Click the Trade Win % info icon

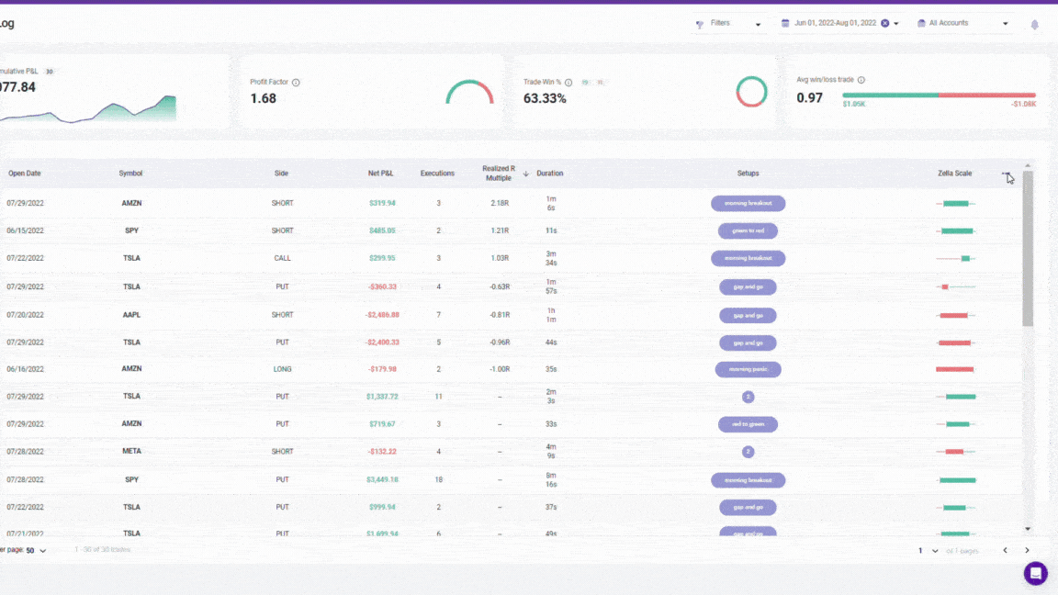(568, 83)
